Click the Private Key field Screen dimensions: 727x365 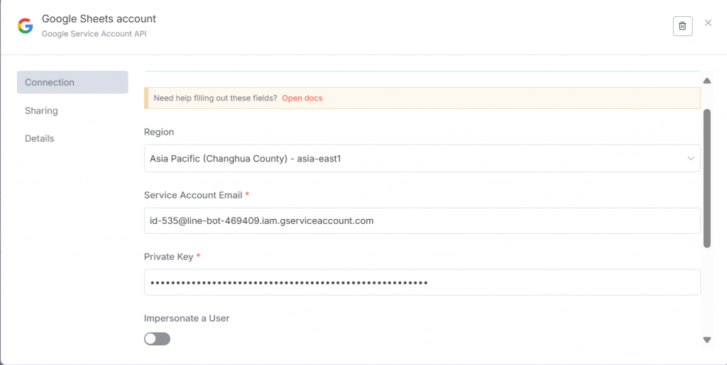(x=422, y=282)
